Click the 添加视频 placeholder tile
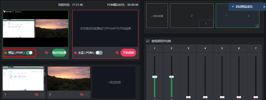 [114, 82]
